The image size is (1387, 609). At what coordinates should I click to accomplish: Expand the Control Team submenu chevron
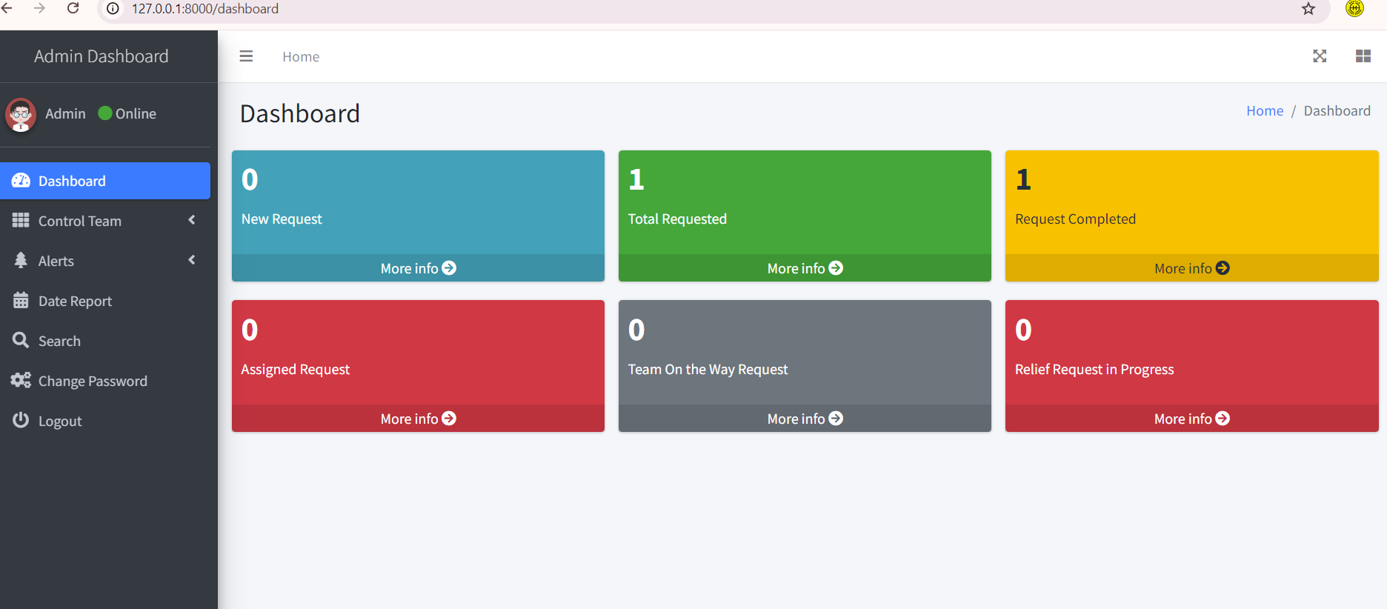click(x=192, y=220)
